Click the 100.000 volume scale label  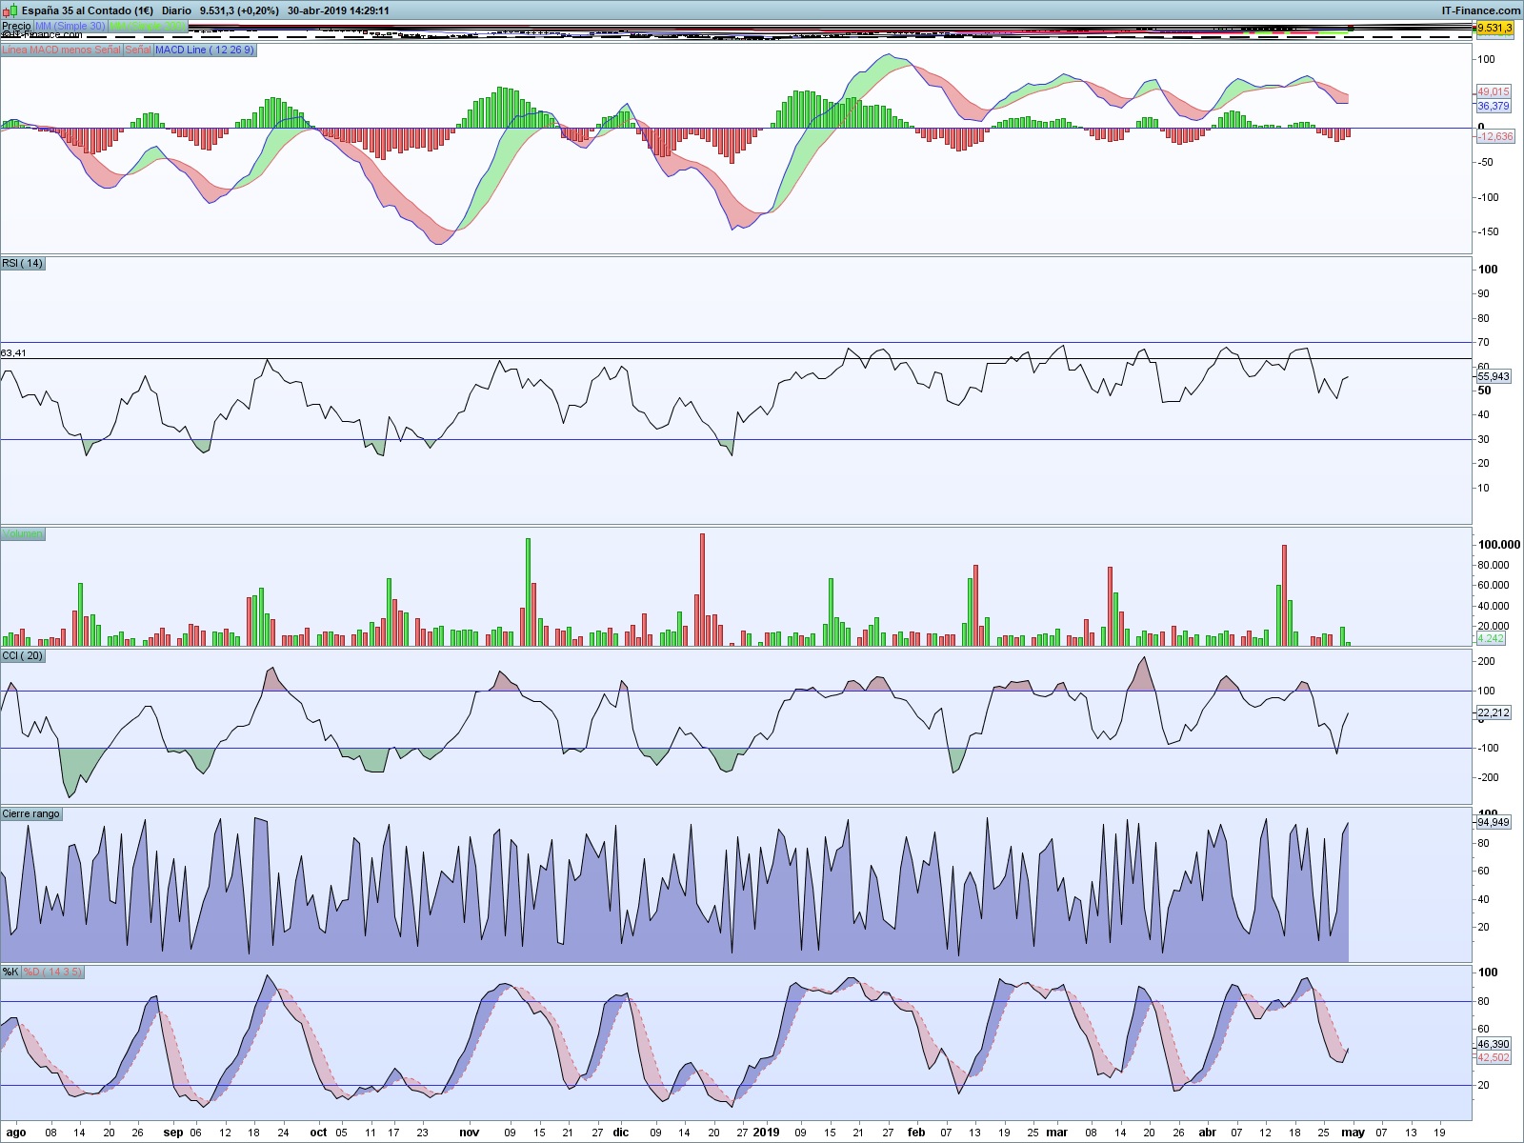pyautogui.click(x=1499, y=545)
